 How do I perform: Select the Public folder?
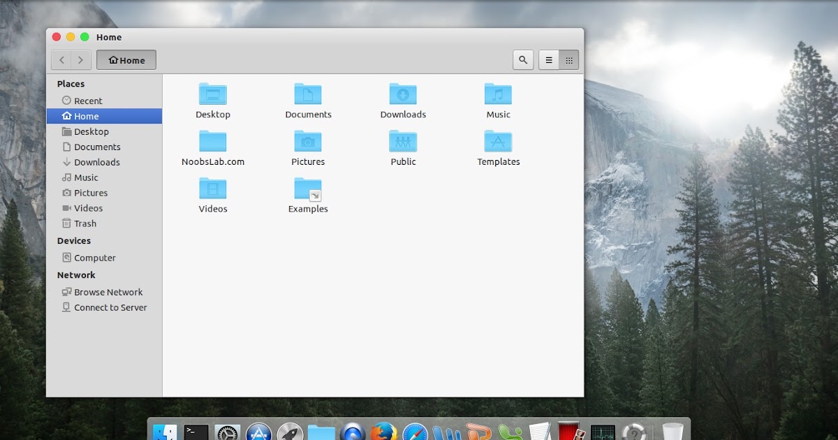(403, 148)
